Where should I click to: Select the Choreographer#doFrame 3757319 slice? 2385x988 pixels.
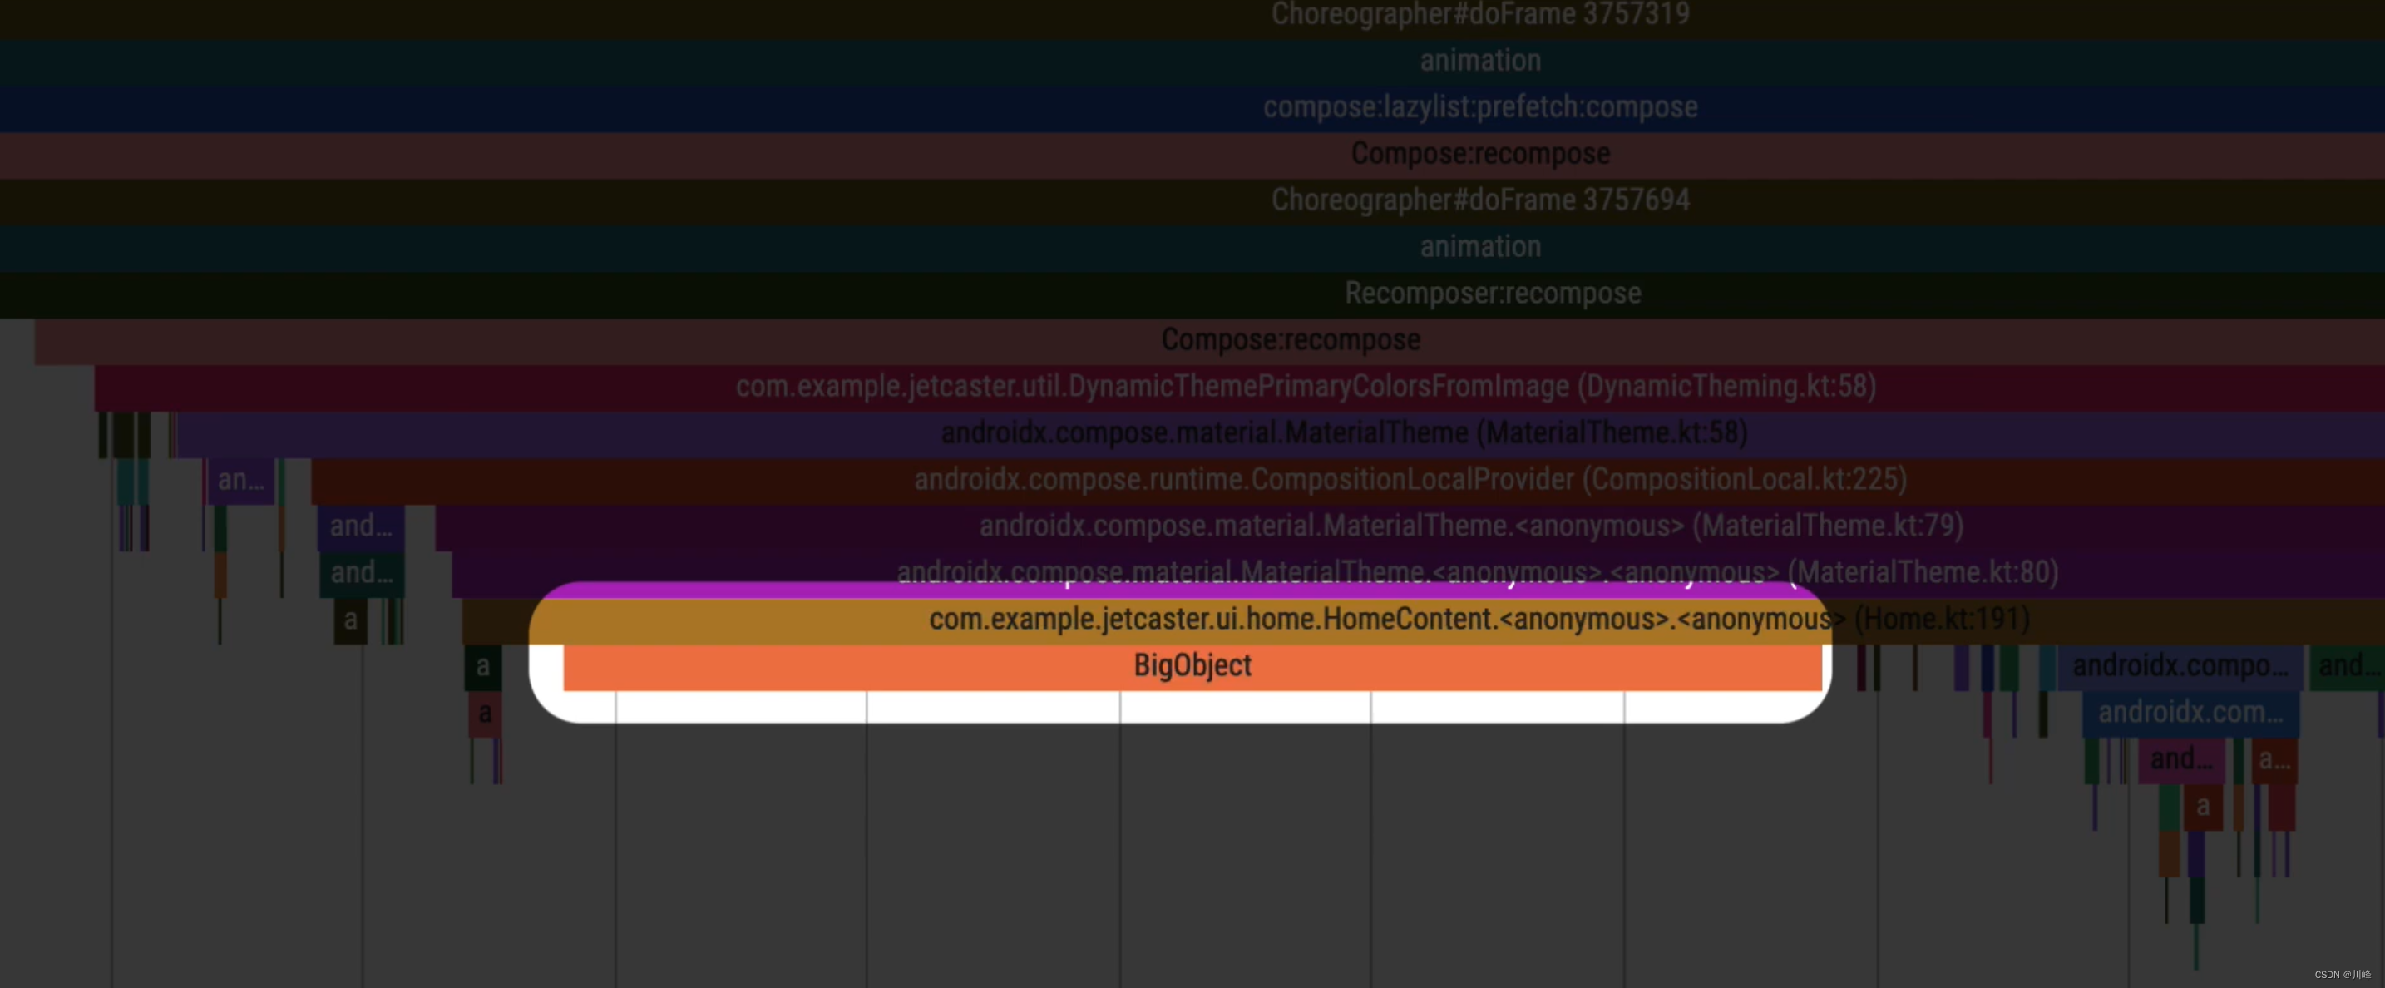pyautogui.click(x=1192, y=17)
